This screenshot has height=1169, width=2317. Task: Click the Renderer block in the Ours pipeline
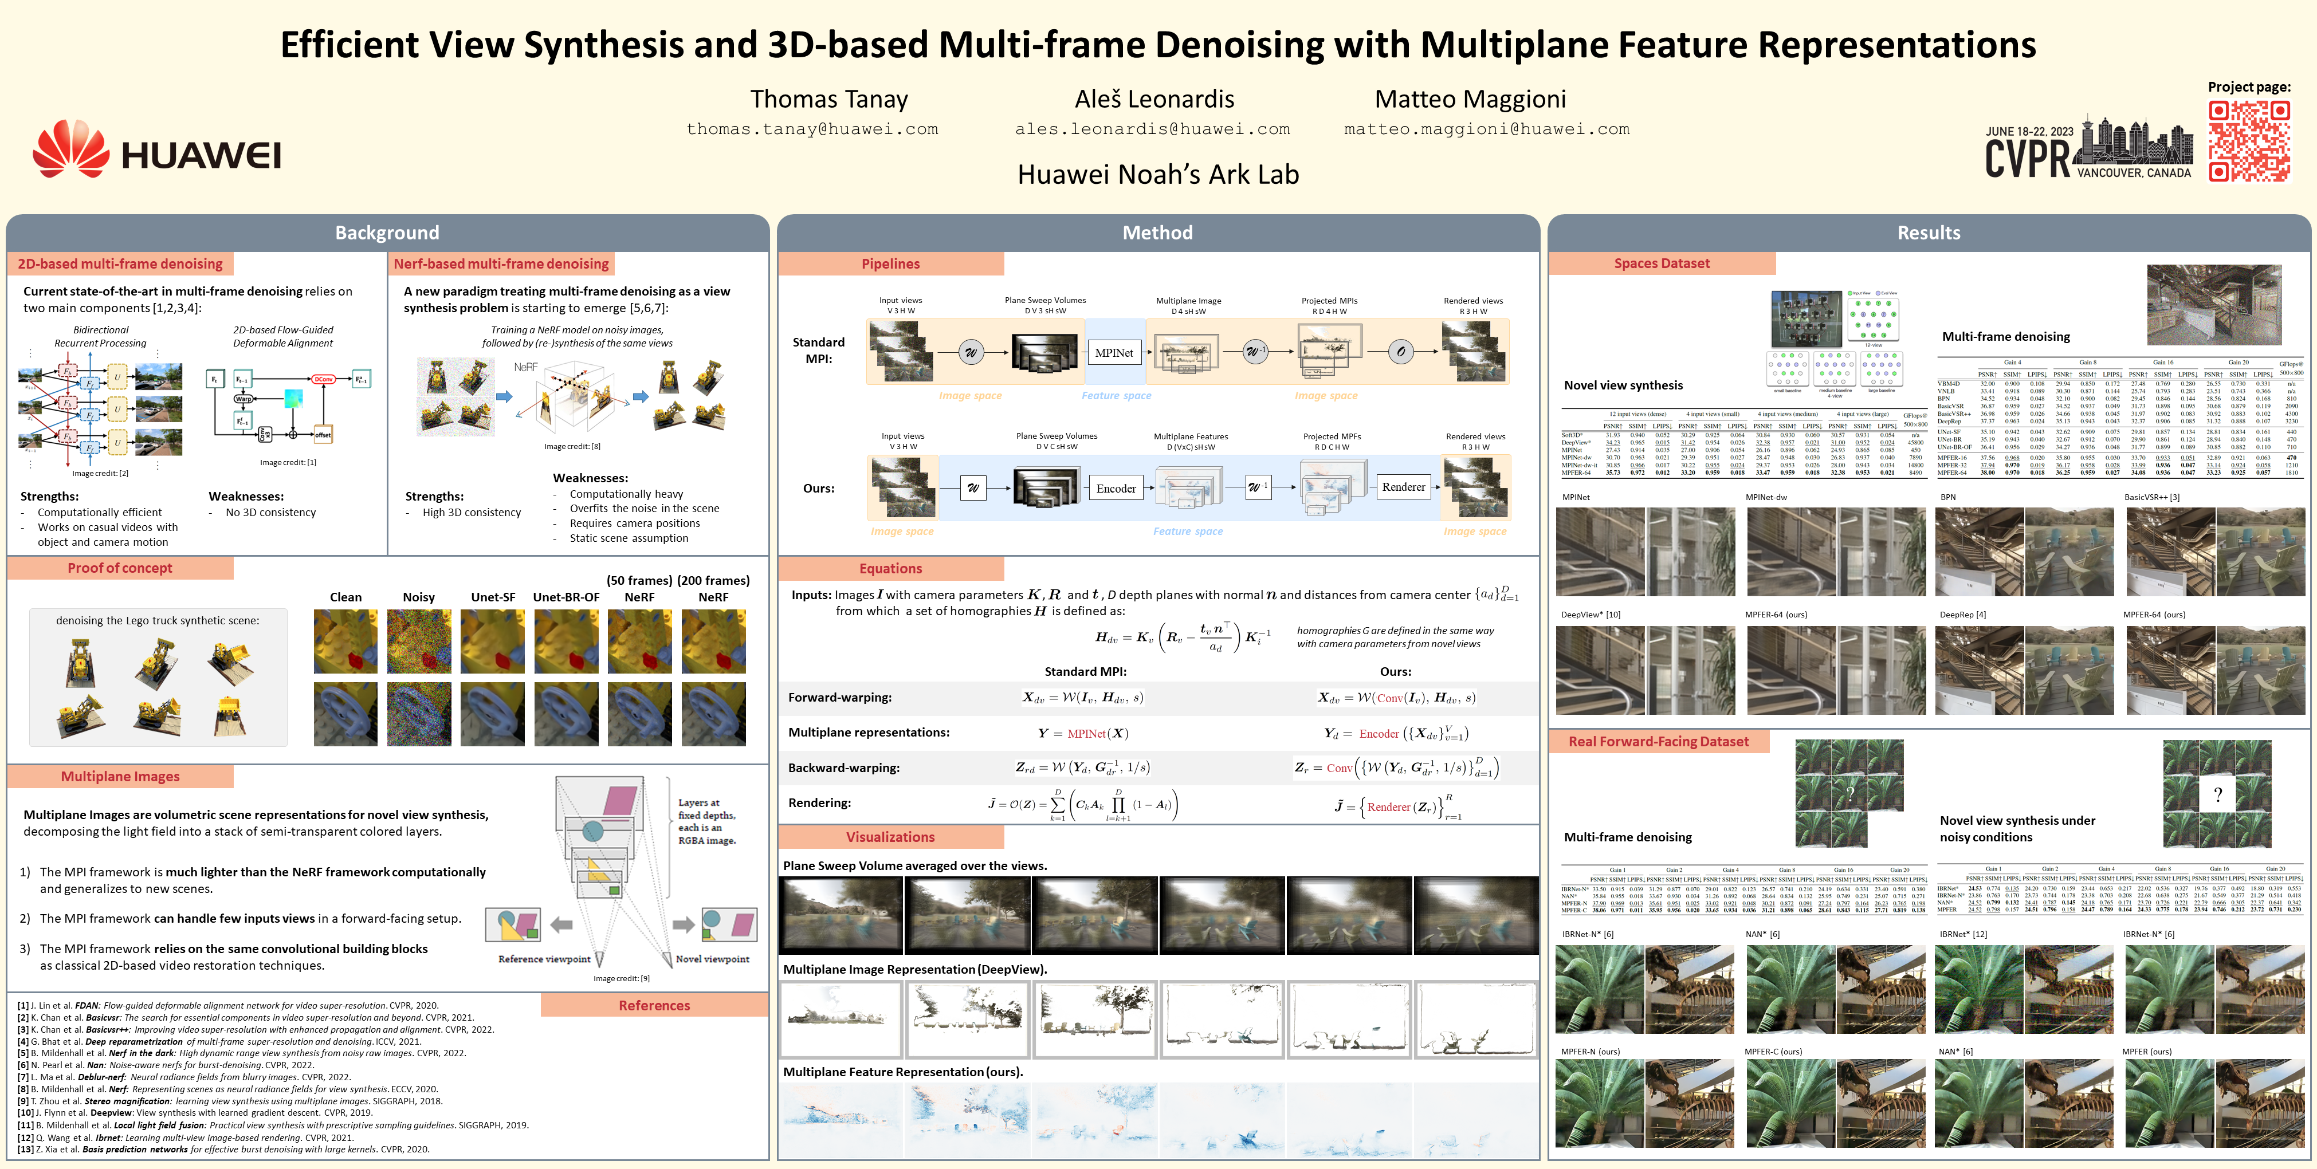(1403, 487)
